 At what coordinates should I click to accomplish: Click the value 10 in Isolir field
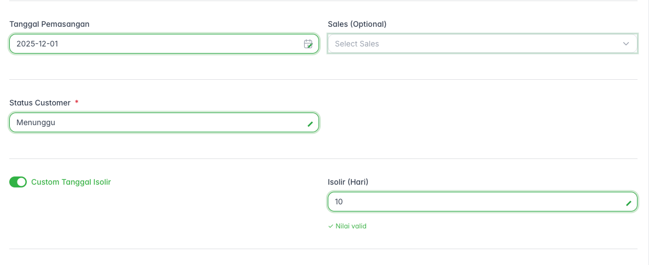pyautogui.click(x=339, y=202)
